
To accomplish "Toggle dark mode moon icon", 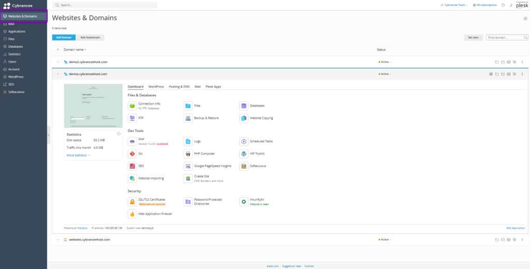I will point(511,5).
